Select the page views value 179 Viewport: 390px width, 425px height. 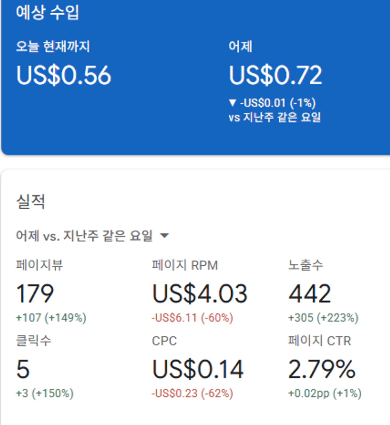(x=35, y=294)
